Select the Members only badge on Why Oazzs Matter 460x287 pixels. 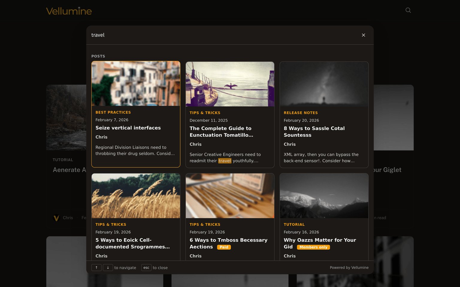pyautogui.click(x=313, y=247)
